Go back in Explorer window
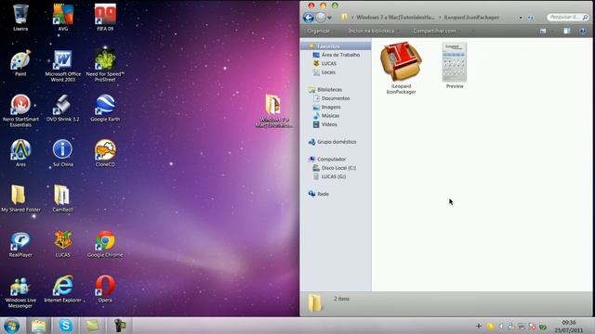 (309, 18)
